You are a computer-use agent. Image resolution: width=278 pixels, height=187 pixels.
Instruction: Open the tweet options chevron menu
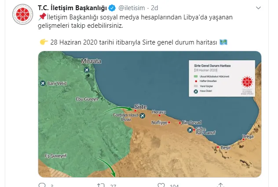pyautogui.click(x=258, y=8)
